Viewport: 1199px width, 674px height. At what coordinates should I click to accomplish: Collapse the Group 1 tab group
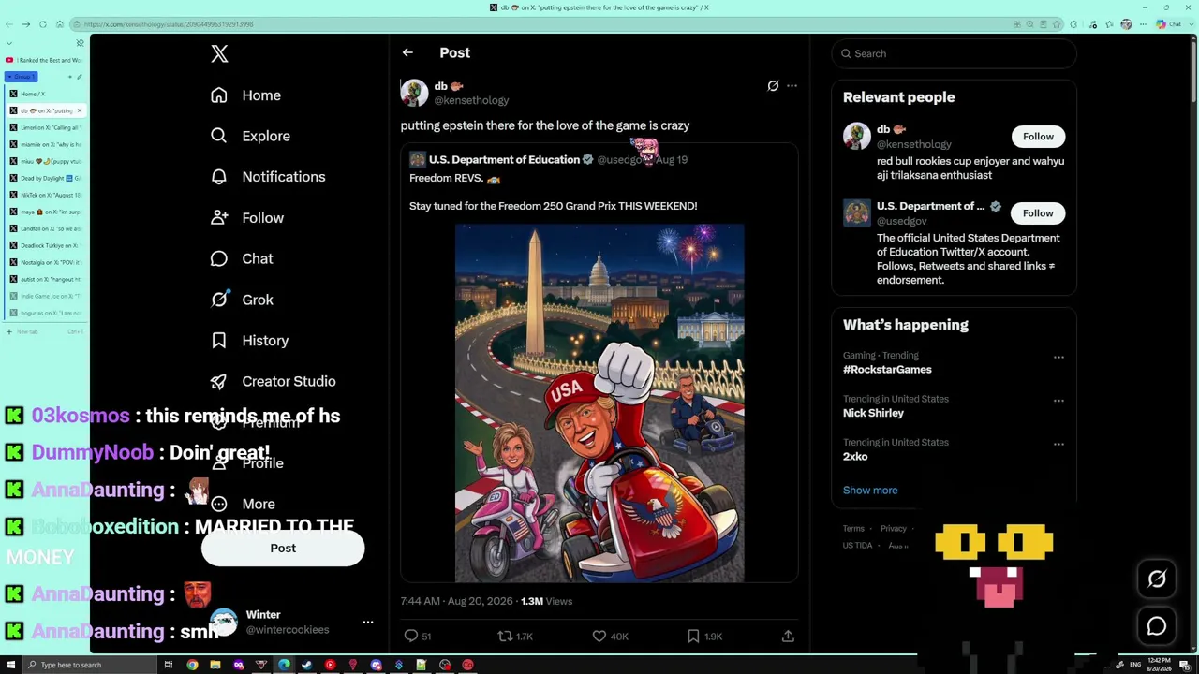22,77
